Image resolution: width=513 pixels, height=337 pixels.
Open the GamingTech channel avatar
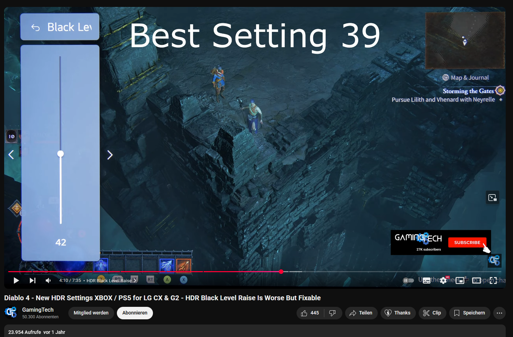(11, 312)
